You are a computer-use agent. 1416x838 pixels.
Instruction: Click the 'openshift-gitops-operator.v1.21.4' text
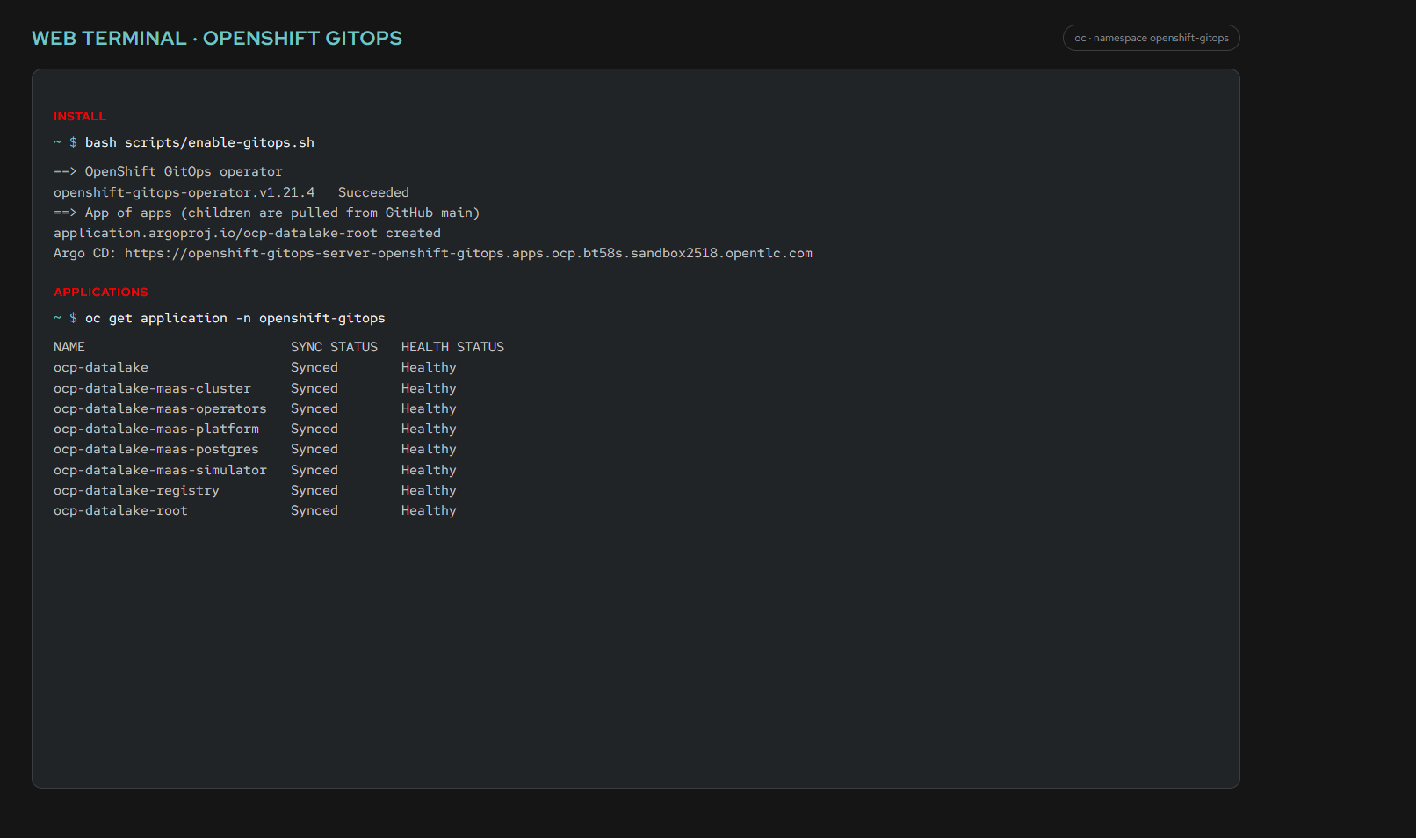coord(184,192)
